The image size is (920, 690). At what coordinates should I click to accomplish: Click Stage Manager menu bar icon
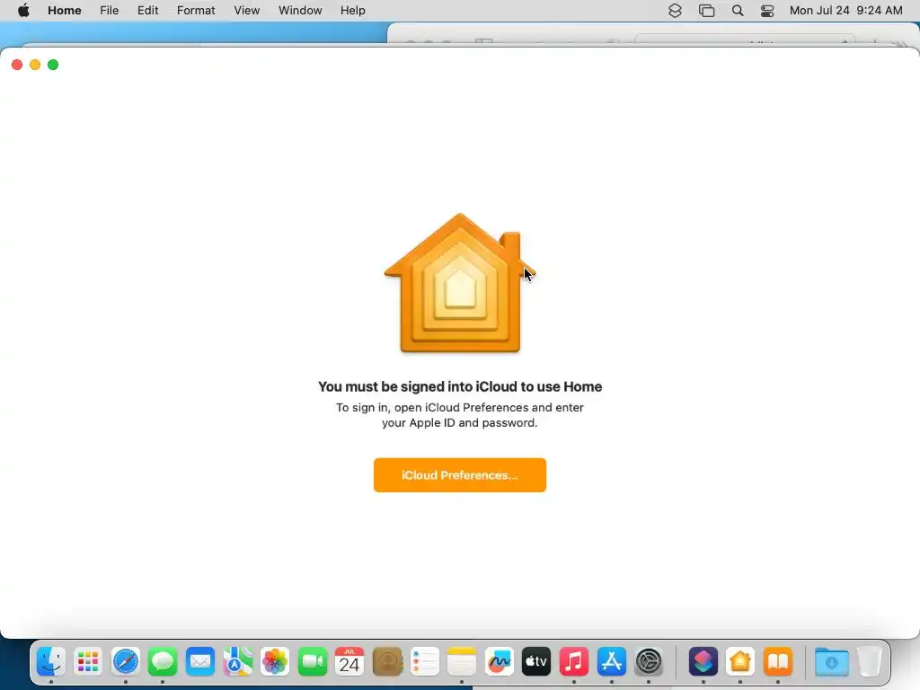click(706, 11)
